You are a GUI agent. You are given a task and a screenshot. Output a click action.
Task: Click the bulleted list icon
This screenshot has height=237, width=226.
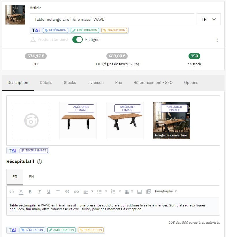[99, 192]
